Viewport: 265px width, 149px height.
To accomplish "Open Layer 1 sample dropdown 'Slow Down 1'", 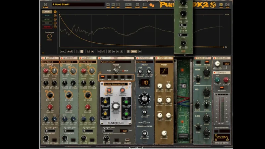I will click(x=50, y=62).
